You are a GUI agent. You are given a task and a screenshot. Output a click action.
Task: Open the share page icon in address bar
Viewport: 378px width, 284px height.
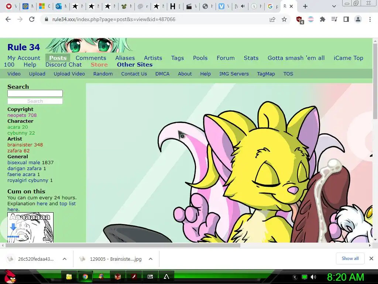coord(272,19)
